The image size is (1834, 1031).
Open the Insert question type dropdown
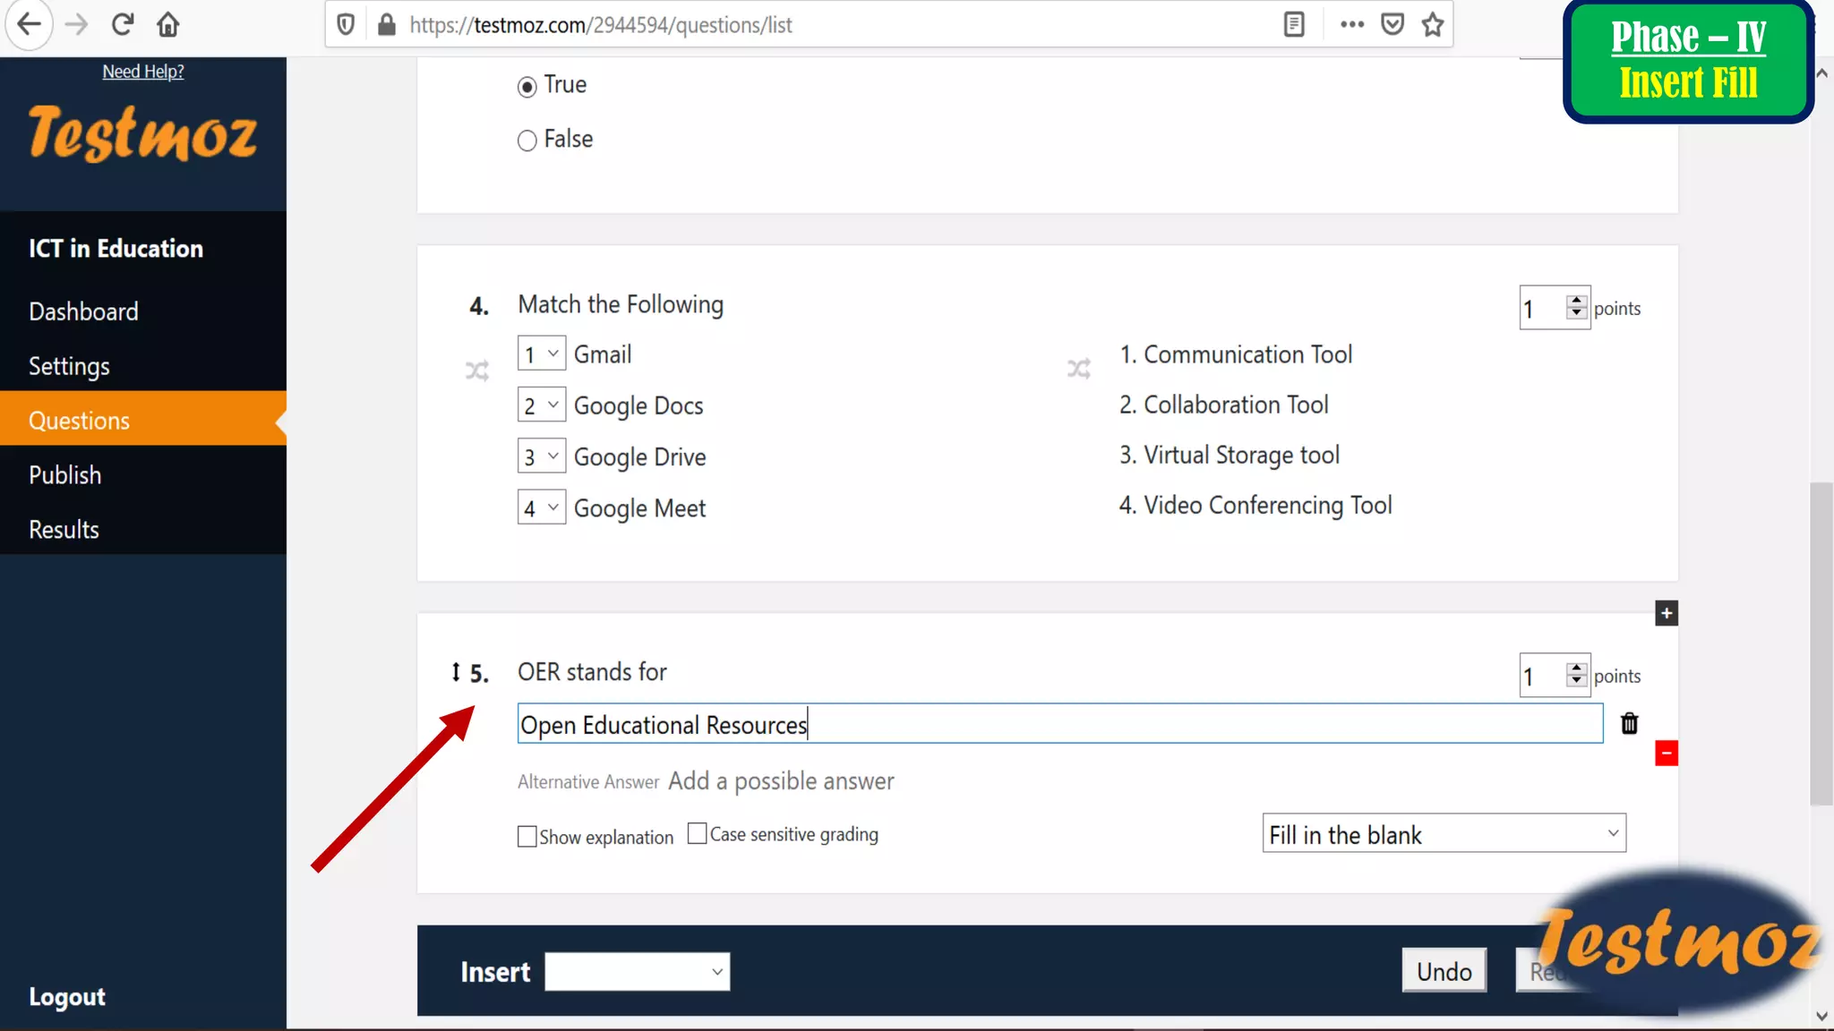click(637, 971)
